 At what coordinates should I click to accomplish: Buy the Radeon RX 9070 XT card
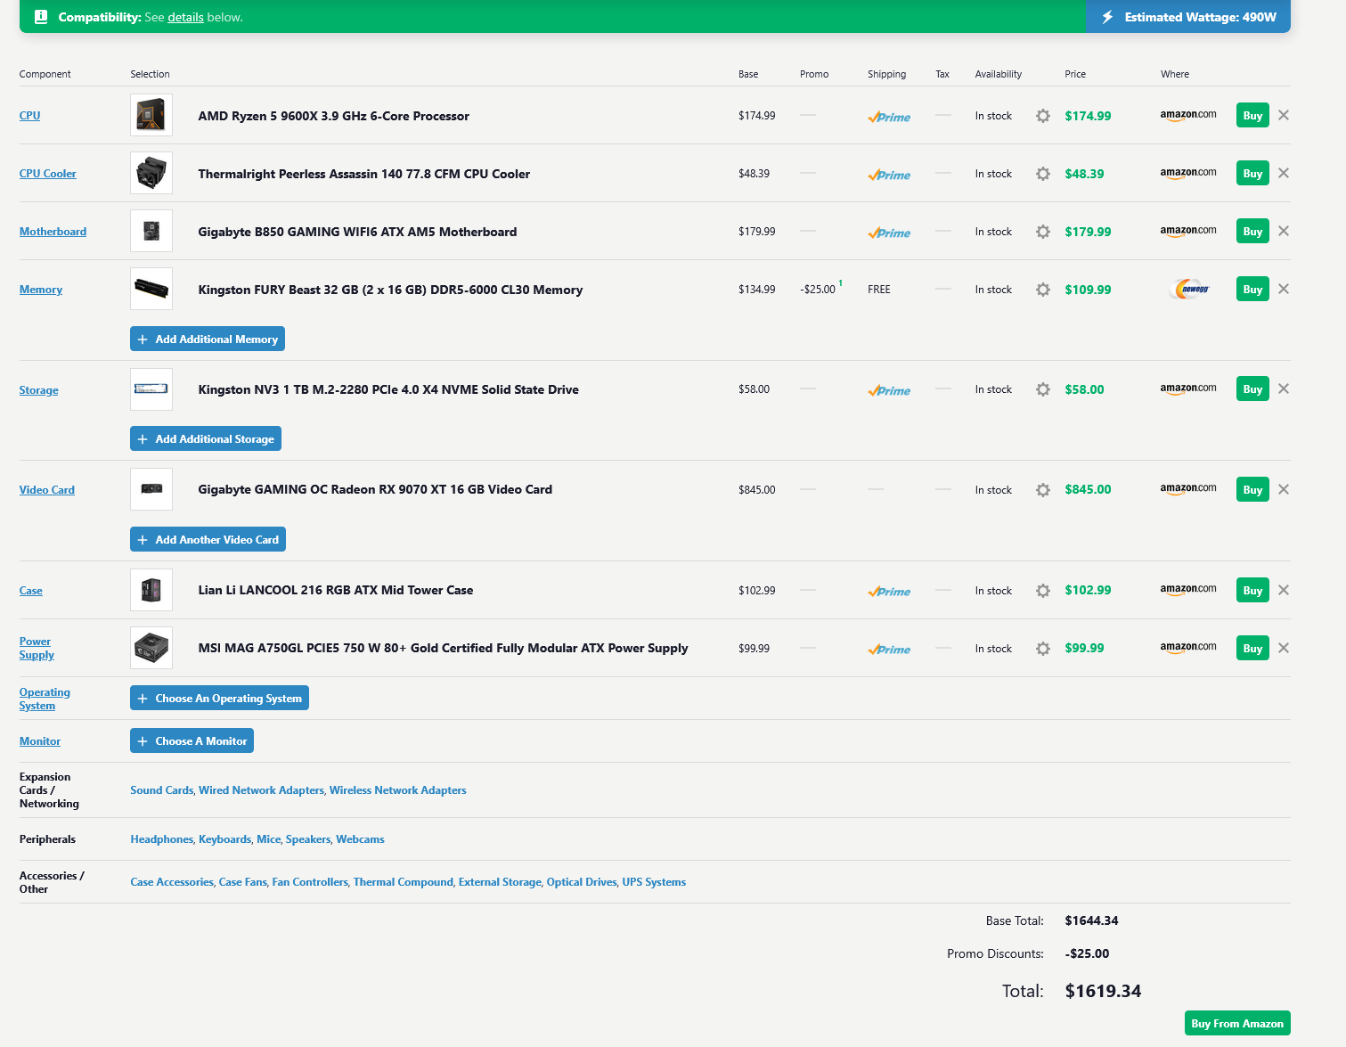pos(1252,490)
